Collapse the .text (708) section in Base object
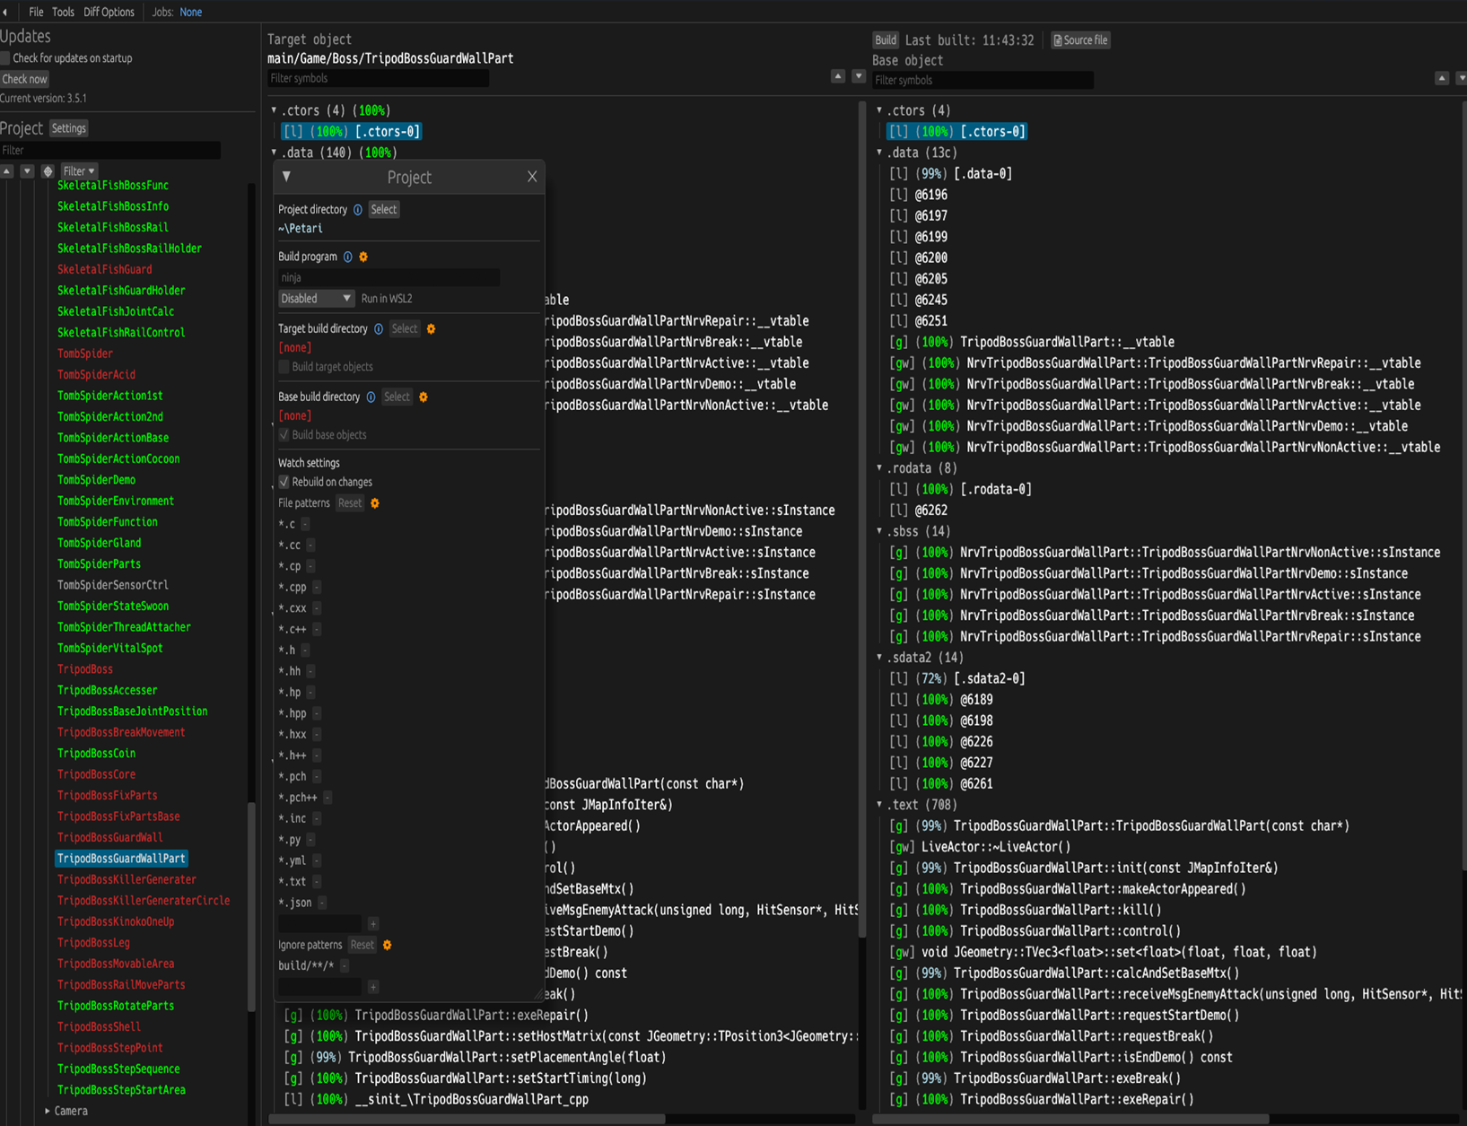 (879, 805)
